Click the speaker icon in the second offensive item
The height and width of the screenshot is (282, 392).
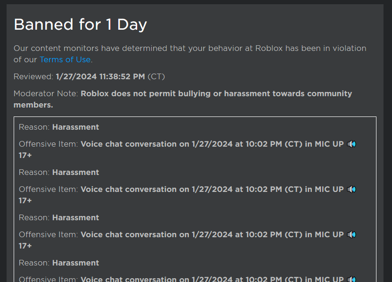tap(351, 189)
